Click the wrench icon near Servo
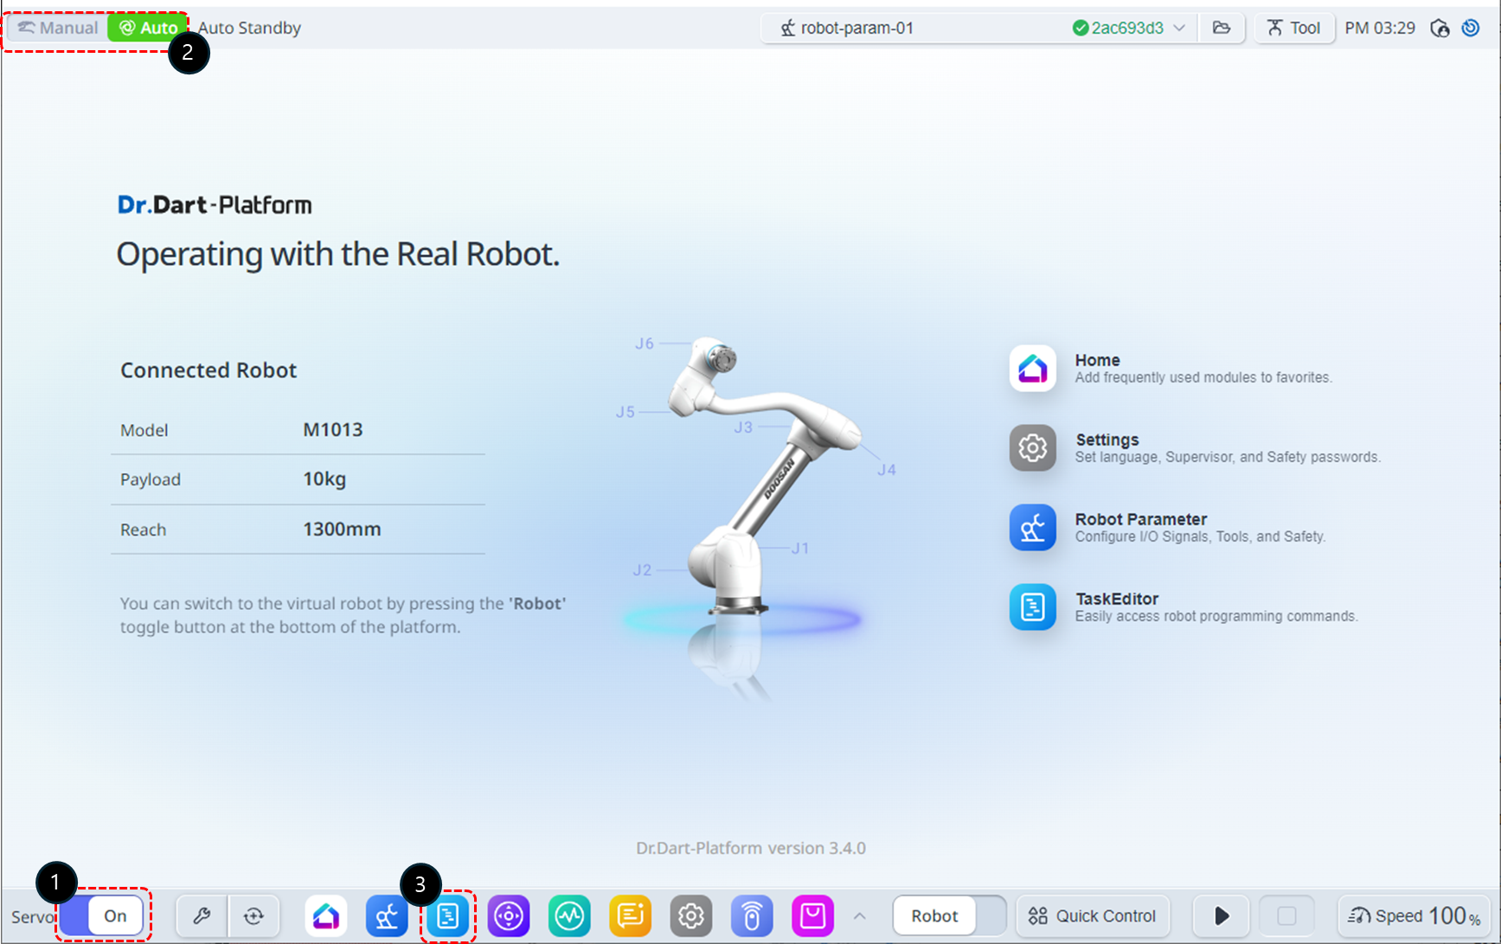 tap(202, 915)
